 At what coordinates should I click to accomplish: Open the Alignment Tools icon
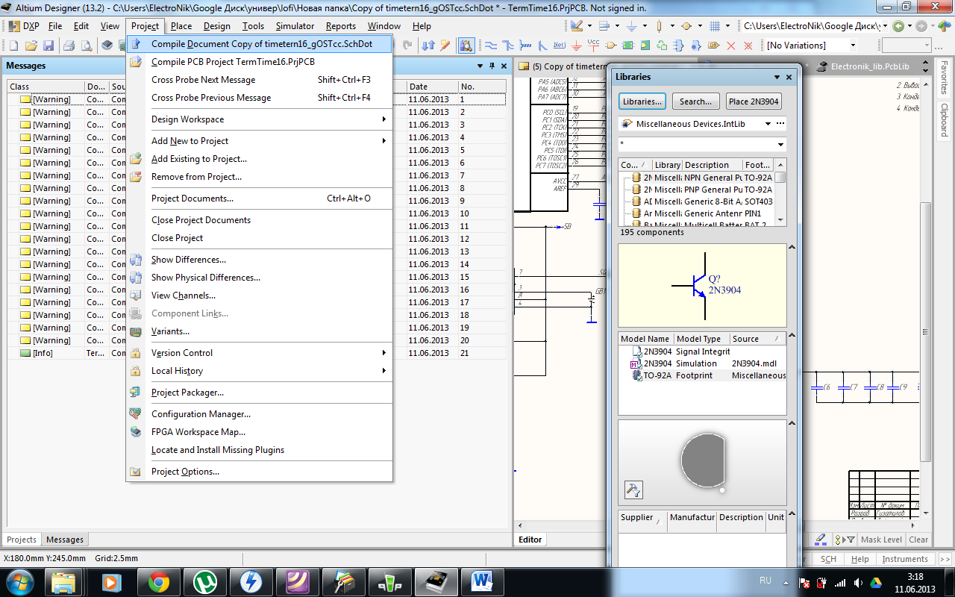[x=605, y=26]
